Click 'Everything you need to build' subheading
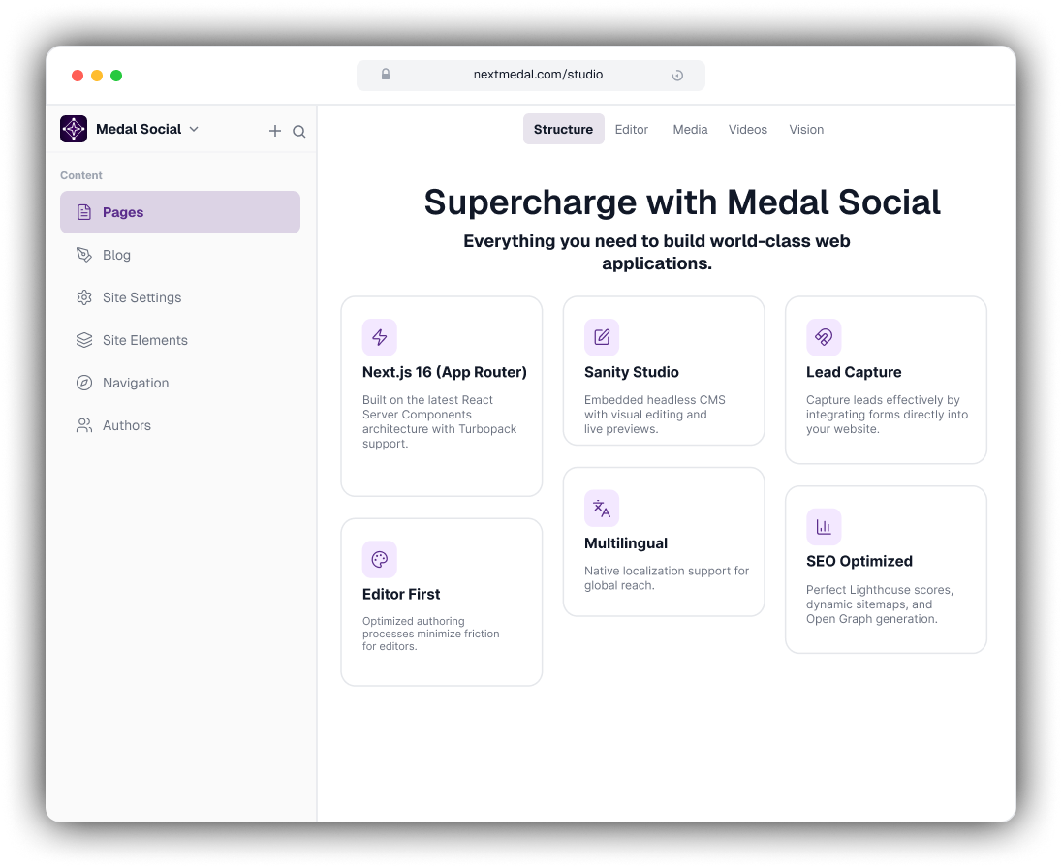Image resolution: width=1062 pixels, height=868 pixels. pyautogui.click(x=657, y=252)
